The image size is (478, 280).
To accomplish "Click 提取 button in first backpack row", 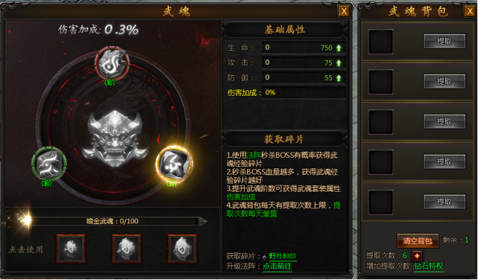I will [444, 41].
